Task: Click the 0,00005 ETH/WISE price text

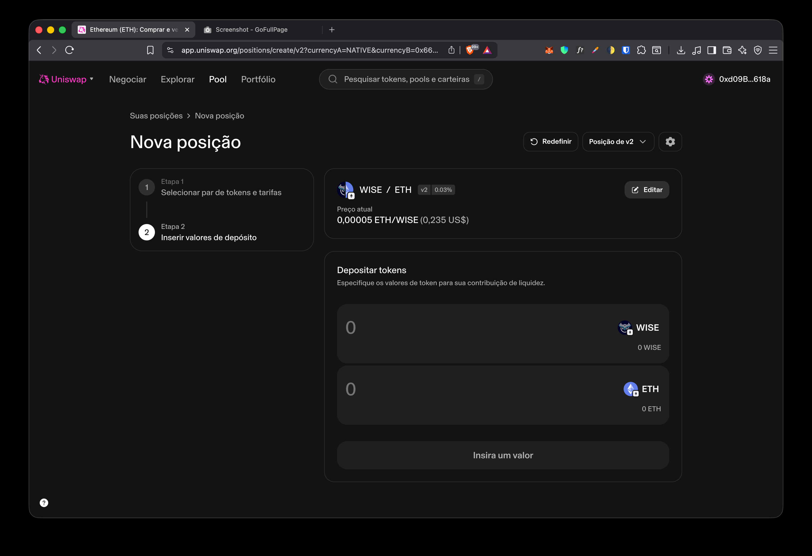Action: [377, 220]
